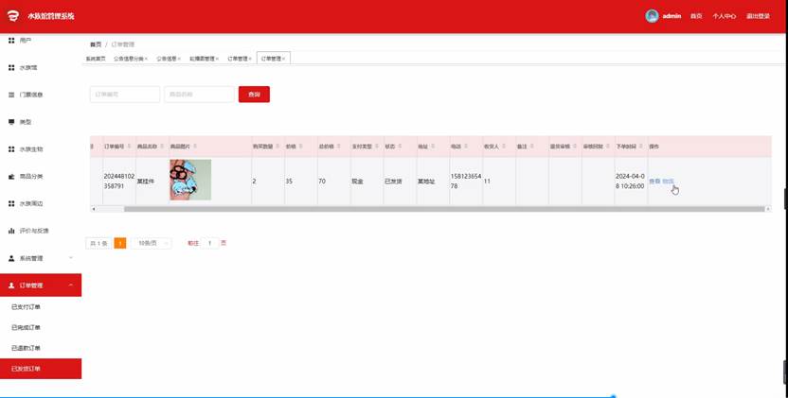Viewport: 788px width, 398px height.
Task: Switch to the 系统首页 tab
Action: click(x=96, y=59)
